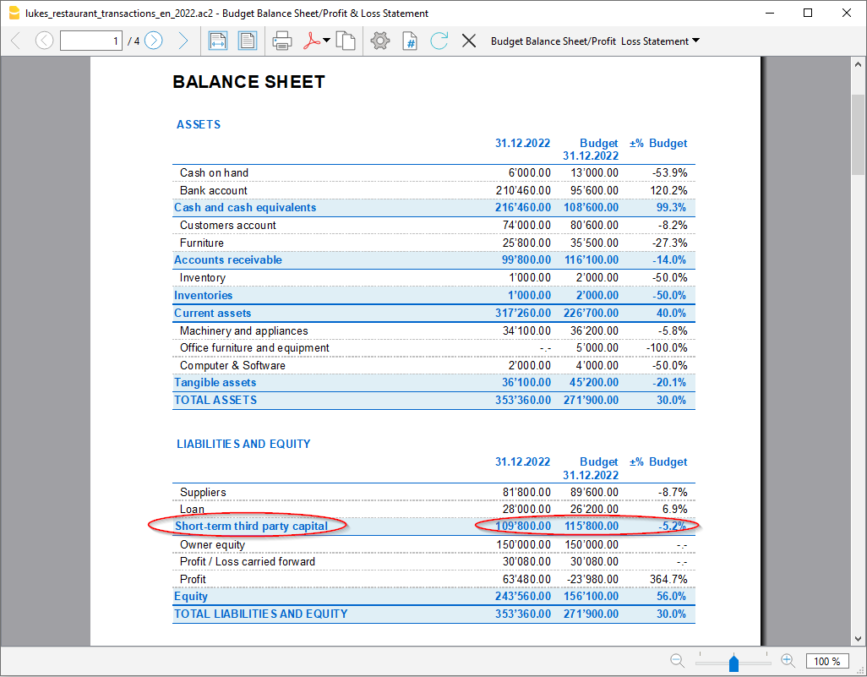Go to the first page arrow
Image resolution: width=867 pixels, height=677 pixels.
pos(16,41)
